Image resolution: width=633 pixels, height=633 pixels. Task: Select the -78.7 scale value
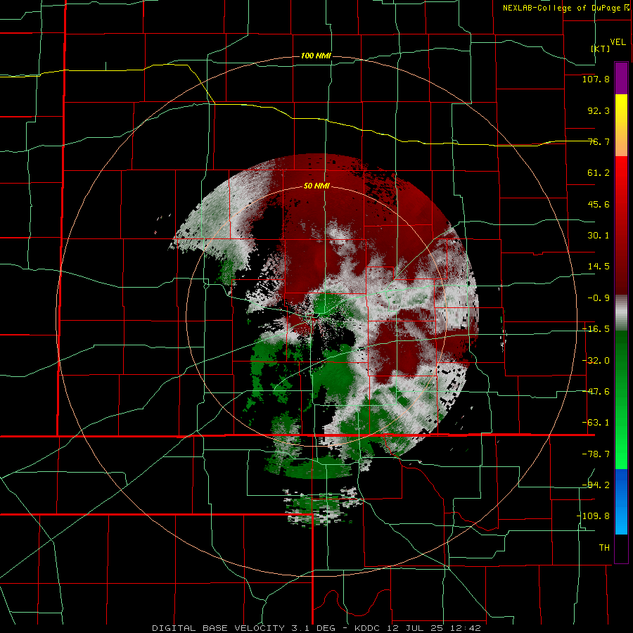coord(596,454)
